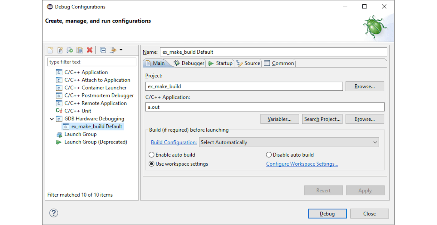The width and height of the screenshot is (437, 225).
Task: Click the Variables... button
Action: [280, 119]
